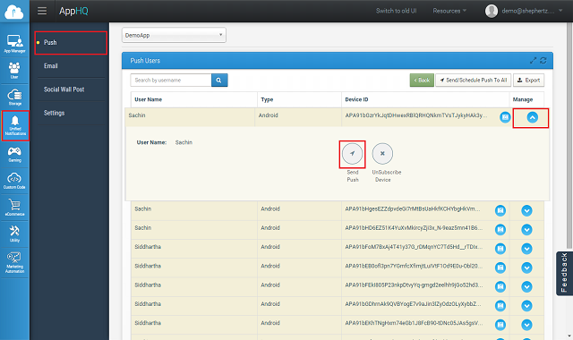Select Unified Notifications in the sidebar
Screen dimensions: 573x340
[x=15, y=125]
